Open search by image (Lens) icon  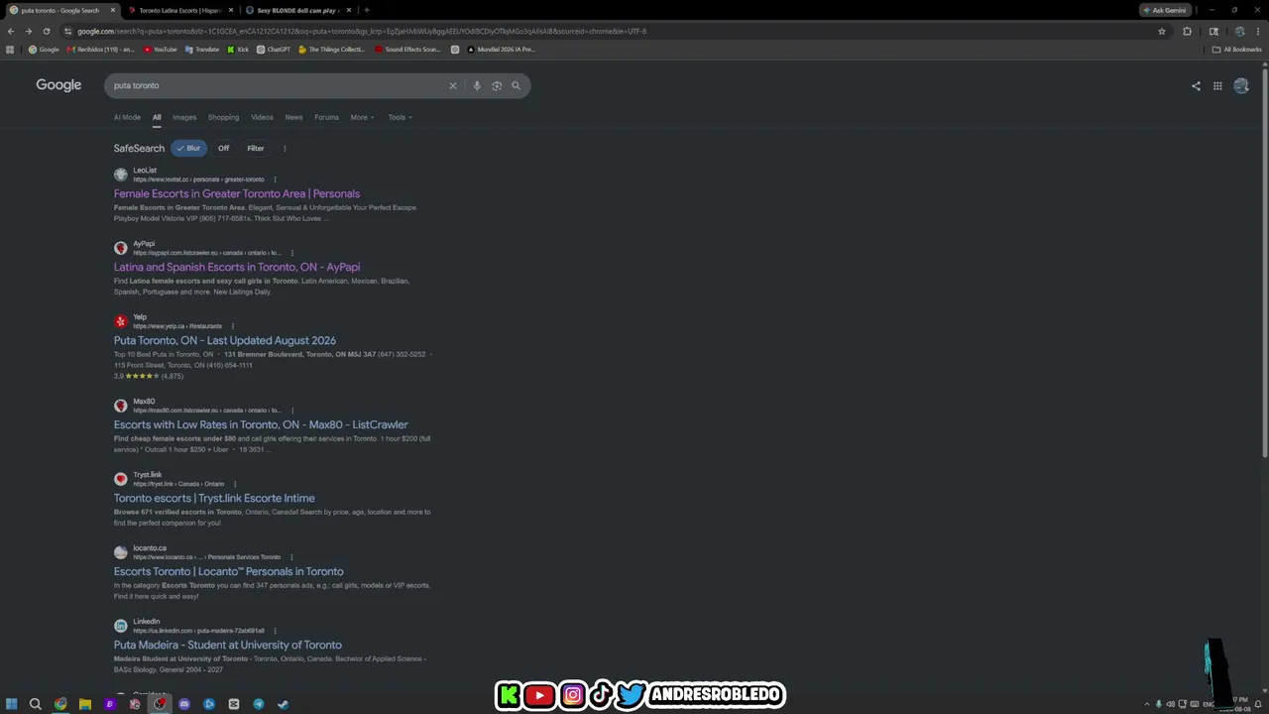(x=497, y=85)
